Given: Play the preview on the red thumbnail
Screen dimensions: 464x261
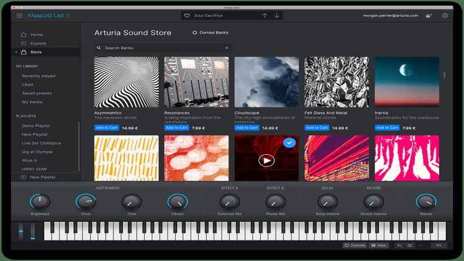Looking at the screenshot, I should (266, 160).
